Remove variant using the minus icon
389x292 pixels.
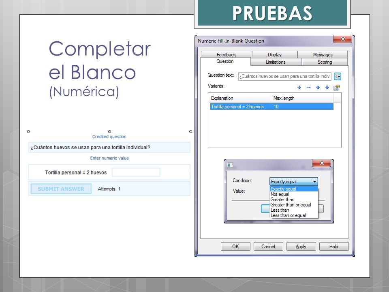coord(308,88)
